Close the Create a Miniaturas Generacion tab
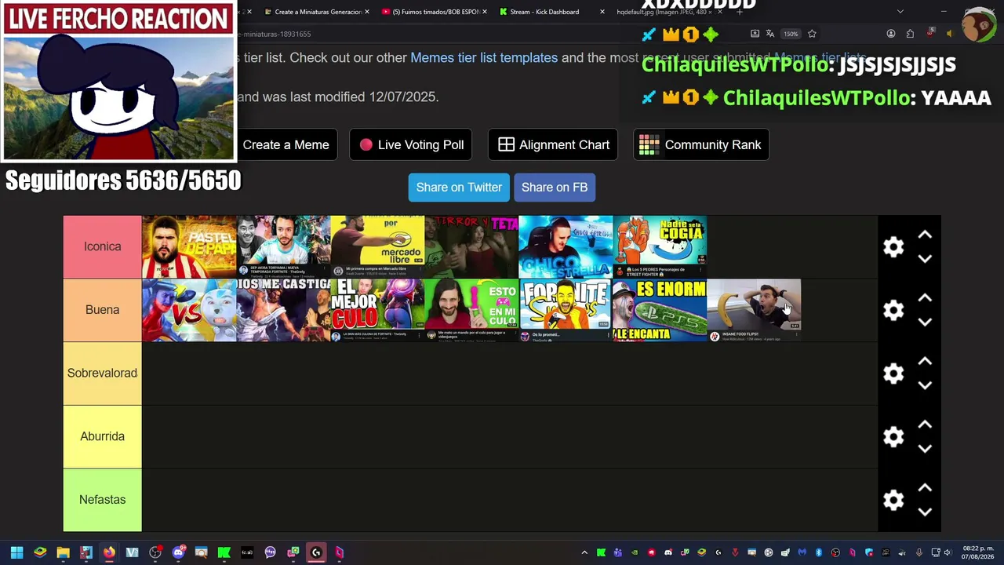 point(367,12)
